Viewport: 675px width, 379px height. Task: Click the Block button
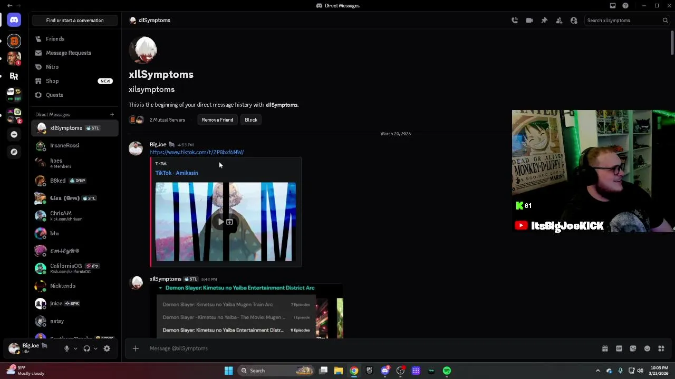coord(251,119)
